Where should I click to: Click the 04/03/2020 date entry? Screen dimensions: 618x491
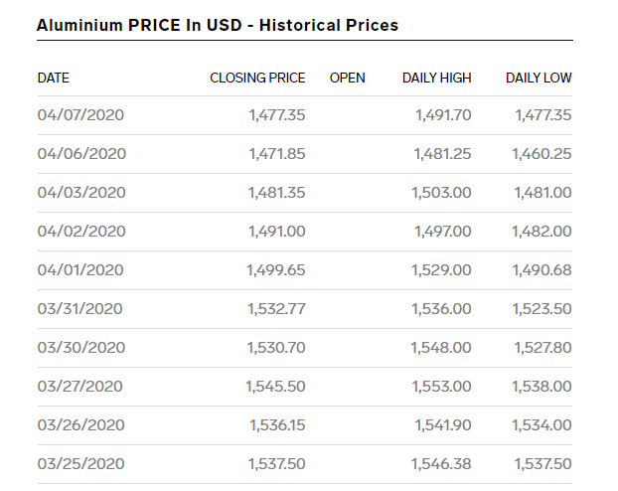[81, 193]
